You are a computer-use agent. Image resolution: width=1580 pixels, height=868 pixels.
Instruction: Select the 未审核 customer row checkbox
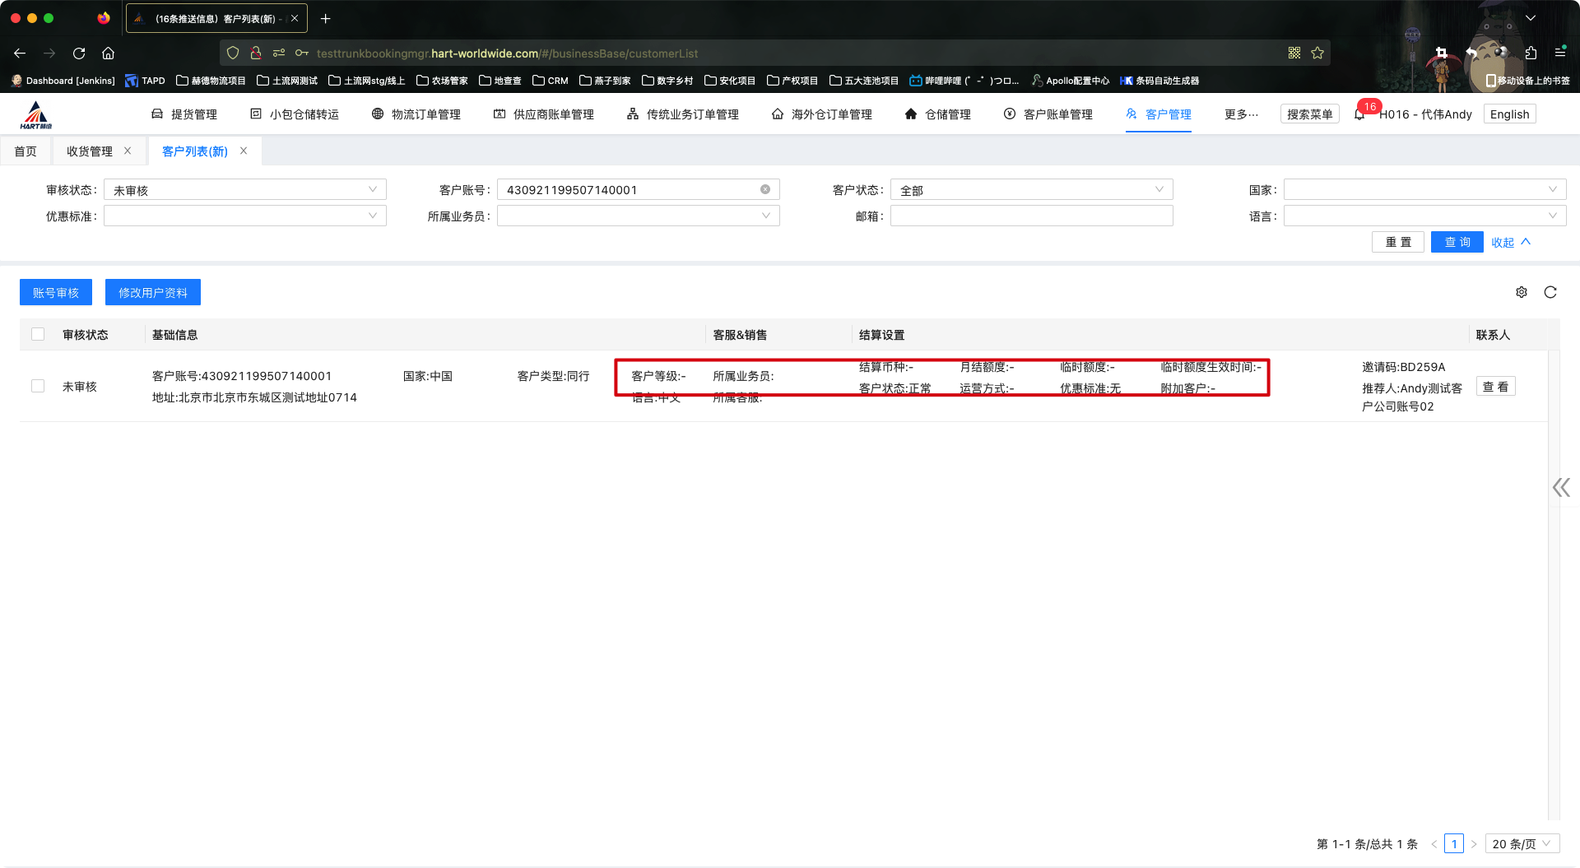point(38,386)
